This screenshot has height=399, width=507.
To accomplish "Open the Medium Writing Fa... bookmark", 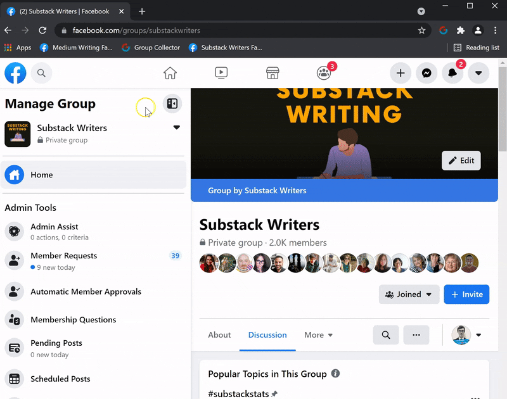I will click(x=76, y=47).
